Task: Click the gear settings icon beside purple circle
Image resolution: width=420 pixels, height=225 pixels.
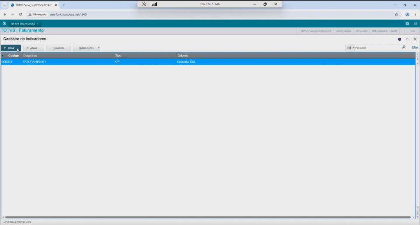Action: (x=407, y=39)
